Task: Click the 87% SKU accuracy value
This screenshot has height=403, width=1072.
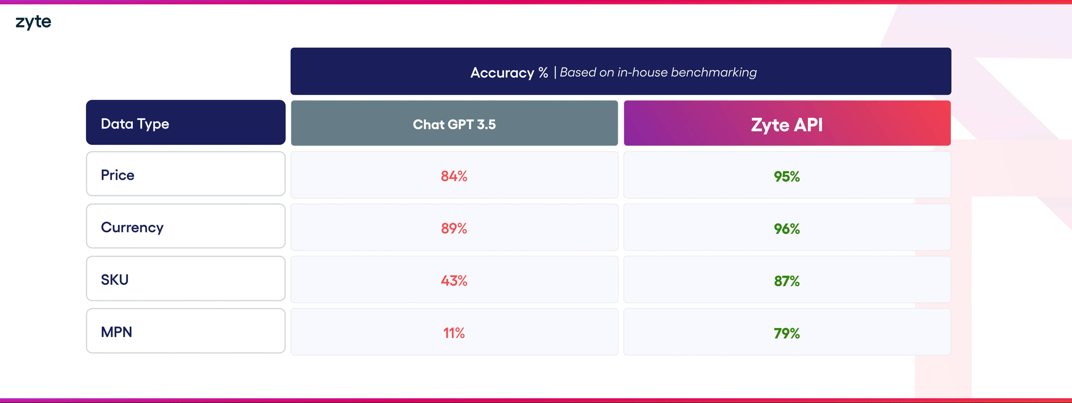Action: [786, 281]
